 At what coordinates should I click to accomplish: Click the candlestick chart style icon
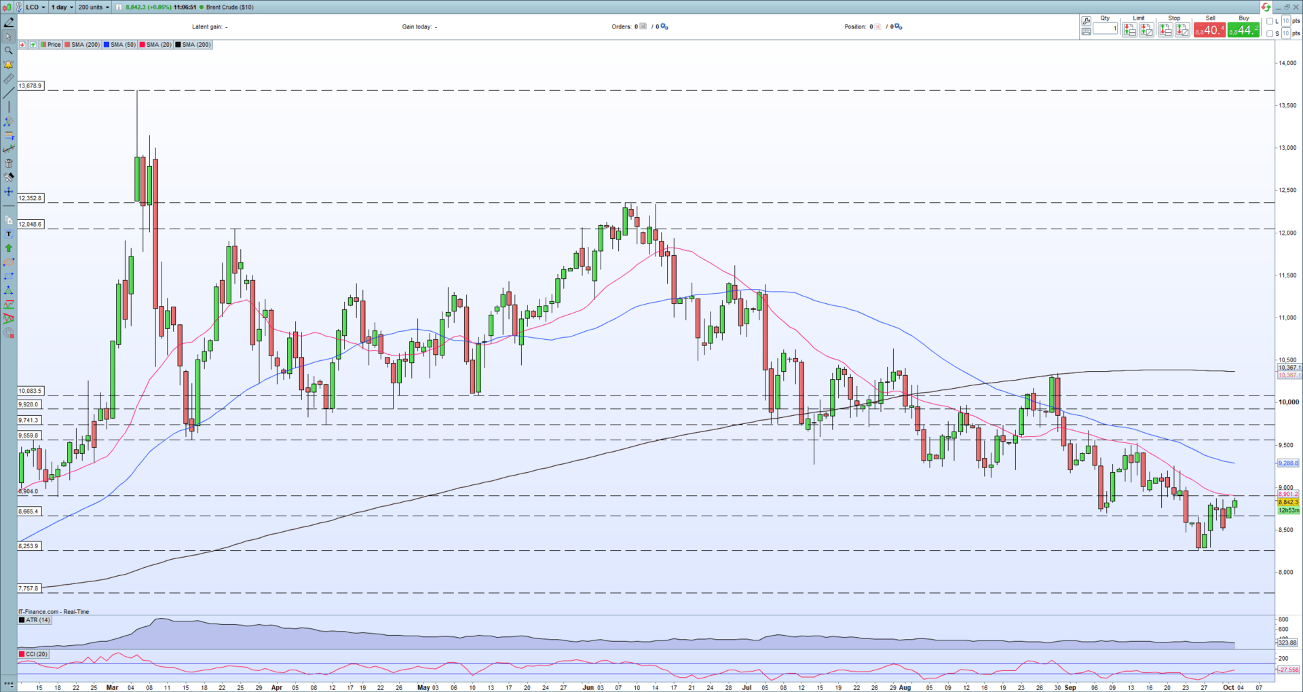[7, 7]
